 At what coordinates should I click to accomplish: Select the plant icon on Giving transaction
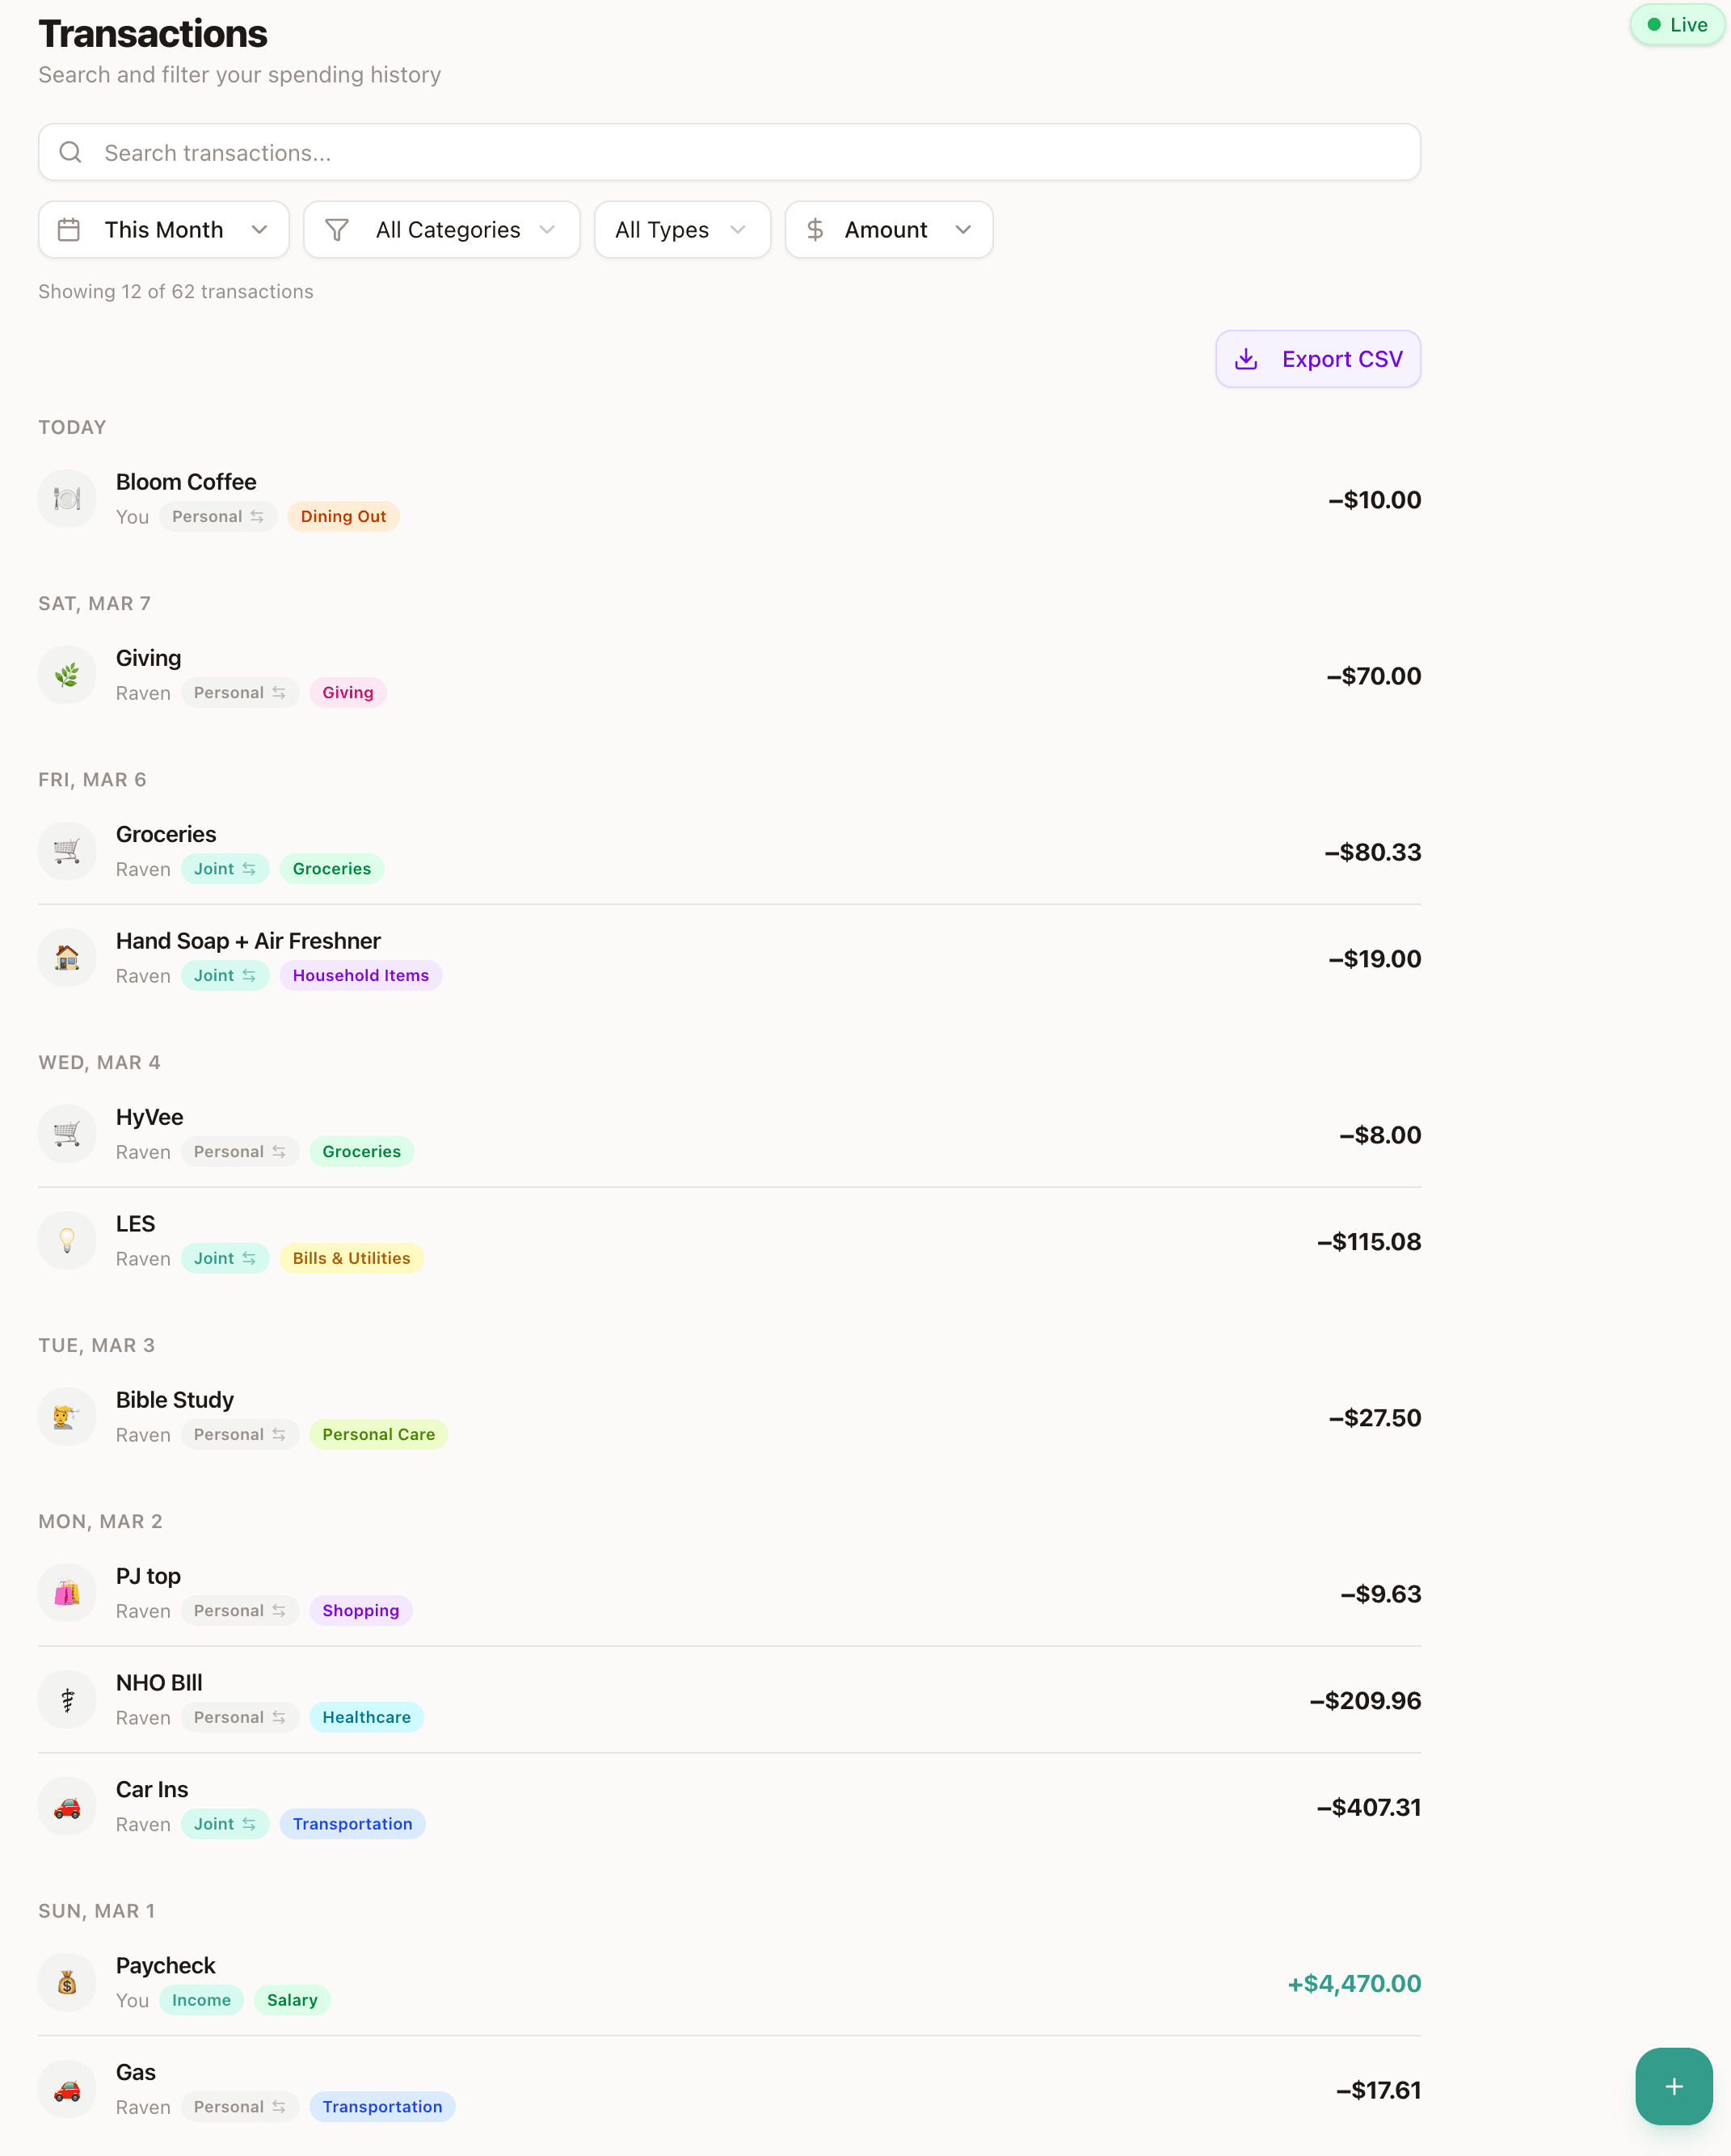(x=66, y=674)
